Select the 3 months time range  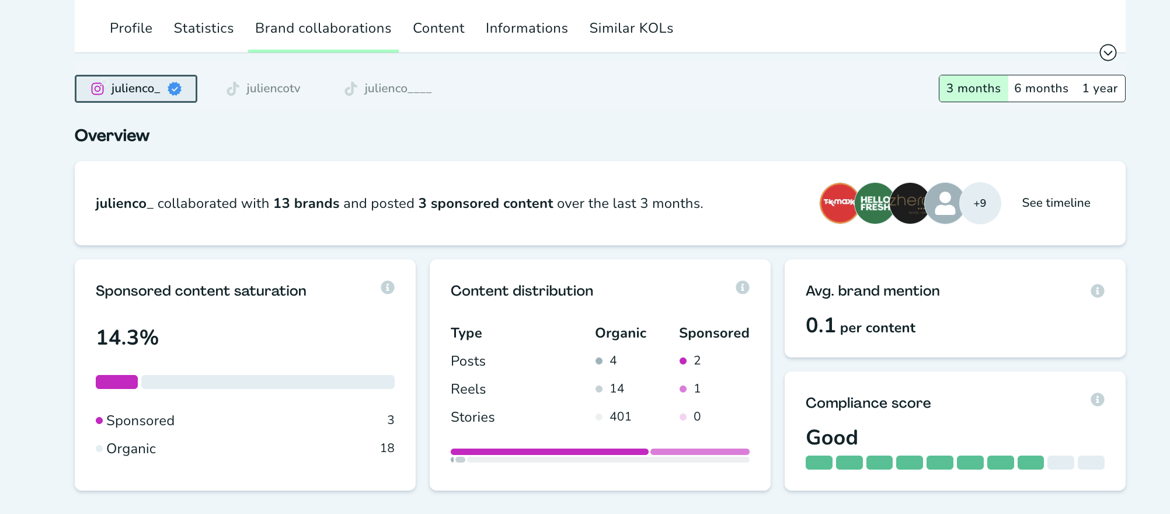(x=973, y=89)
